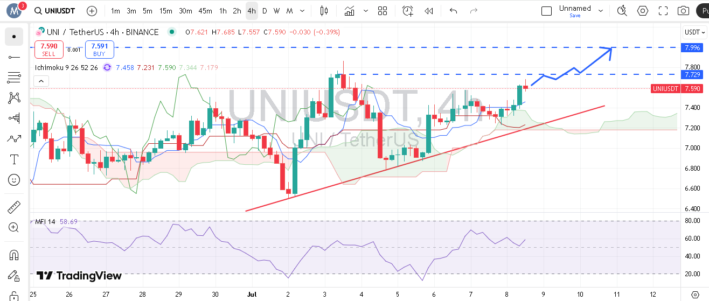Click the UNIUSDT 7.590 last price label
Image resolution: width=709 pixels, height=301 pixels.
[x=677, y=89]
